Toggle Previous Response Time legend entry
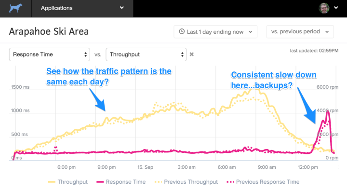This screenshot has width=347, height=190. 263,182
